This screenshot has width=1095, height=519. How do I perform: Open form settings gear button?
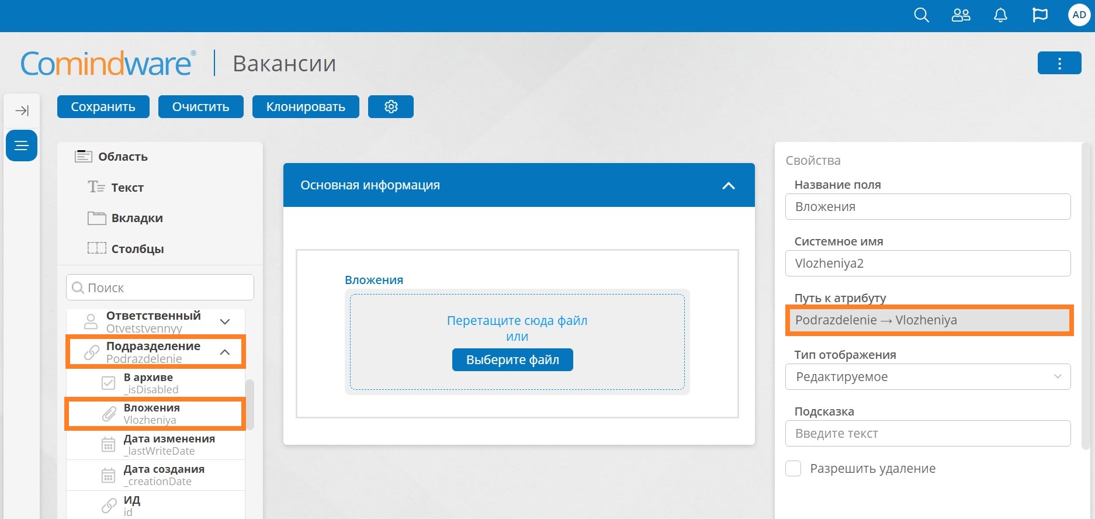click(x=391, y=106)
